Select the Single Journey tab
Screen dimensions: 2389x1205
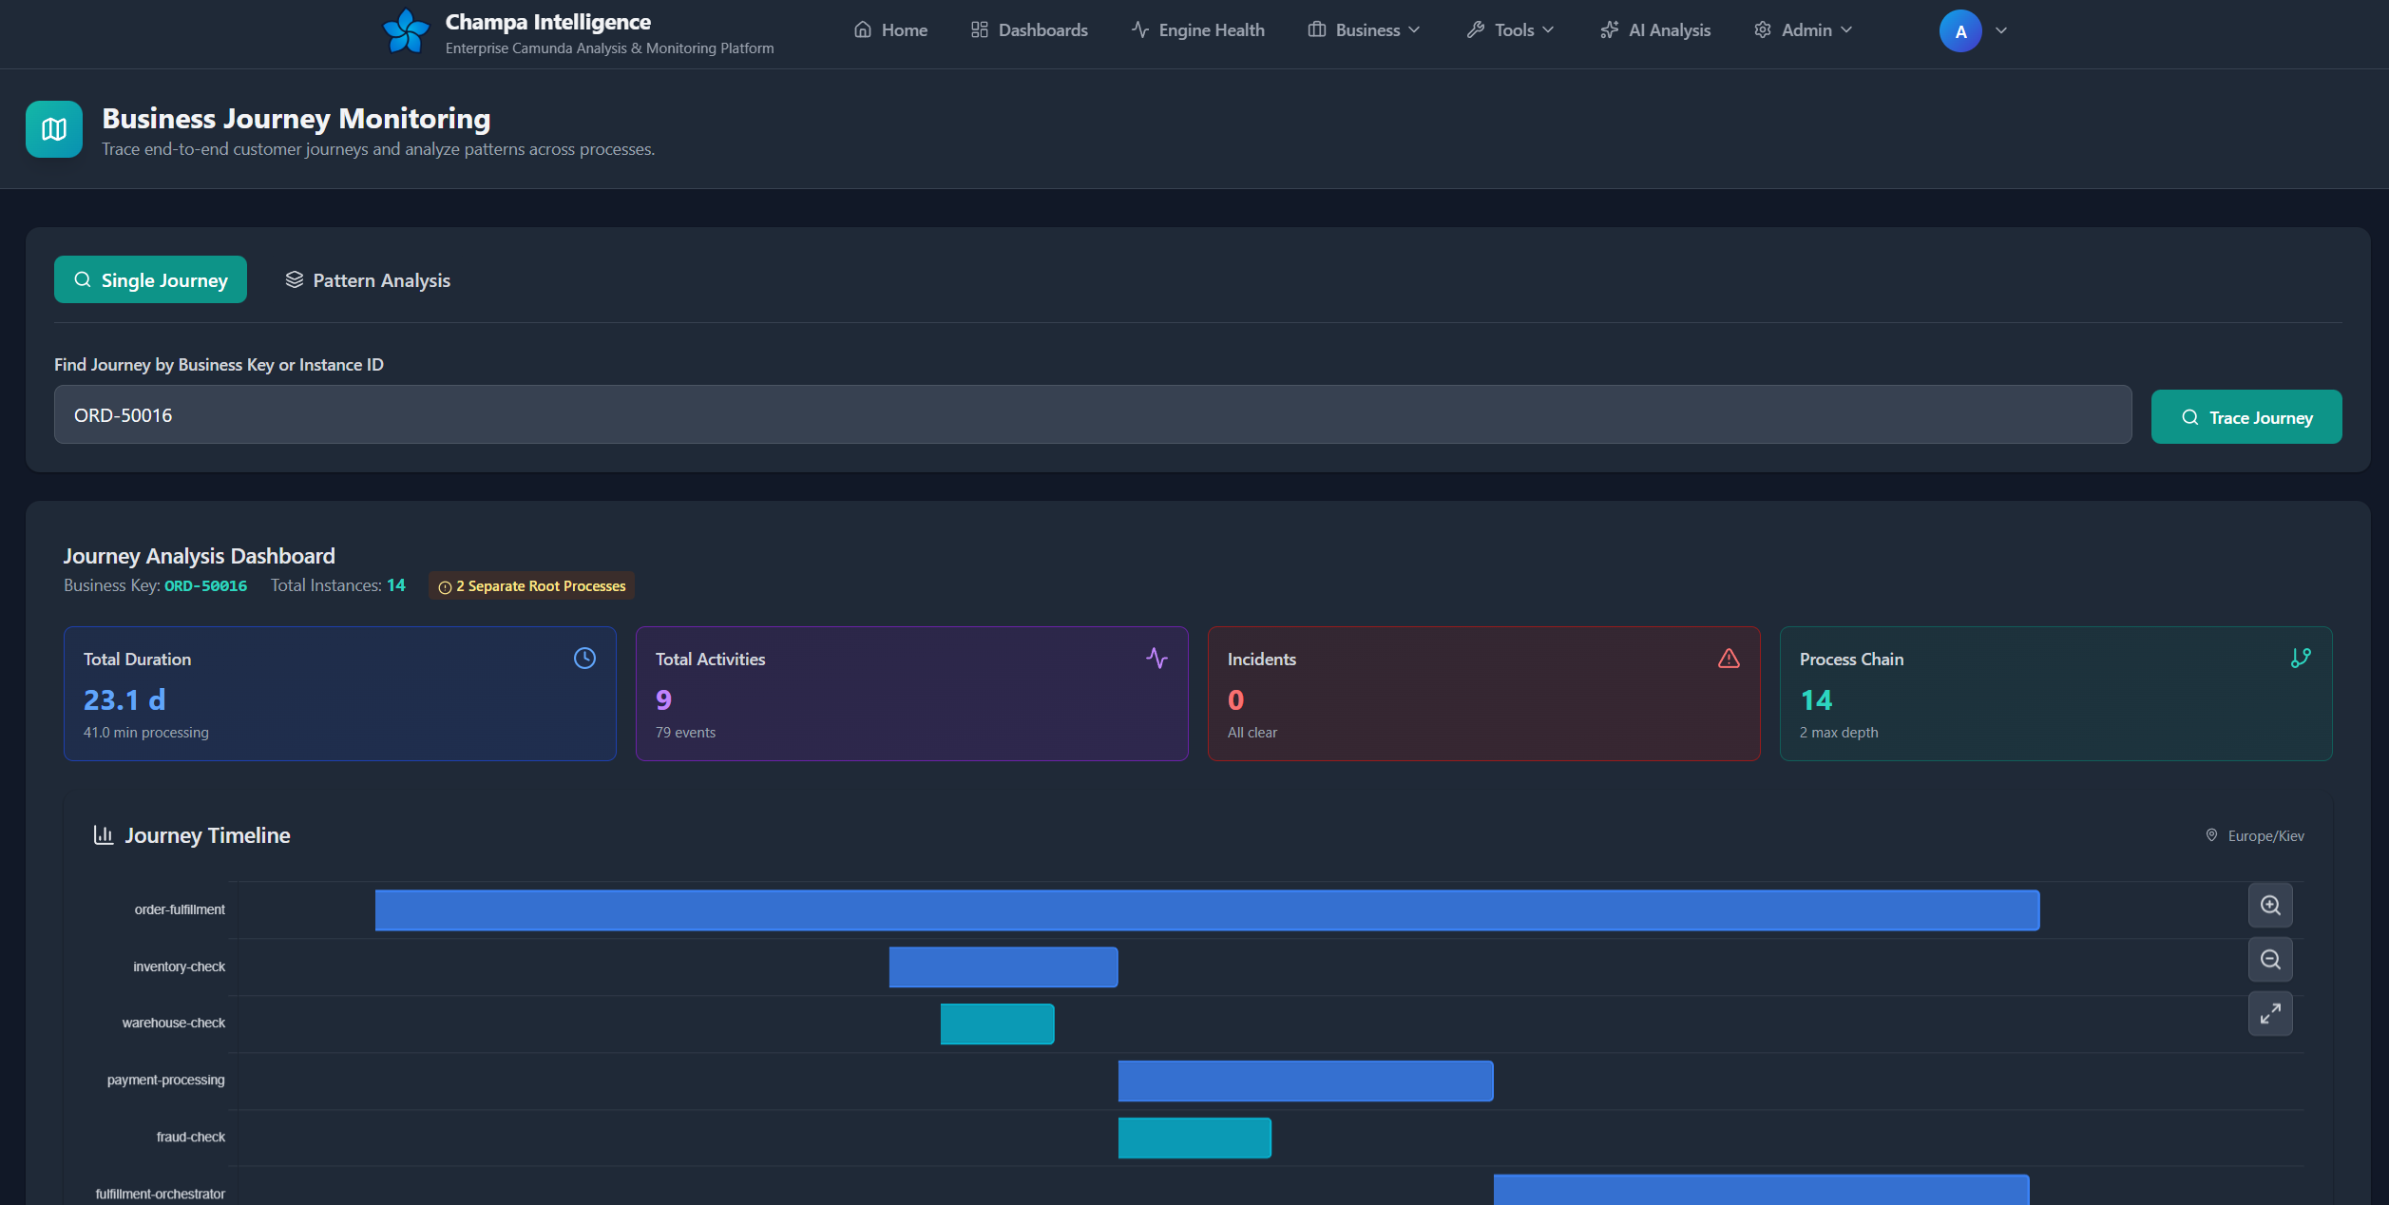[x=150, y=280]
